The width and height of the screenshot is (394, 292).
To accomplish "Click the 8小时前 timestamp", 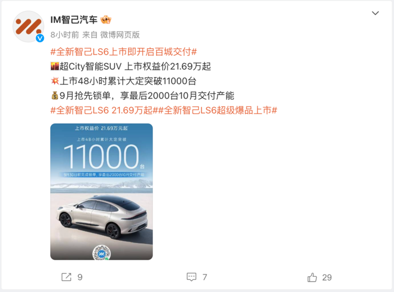I will click(65, 34).
